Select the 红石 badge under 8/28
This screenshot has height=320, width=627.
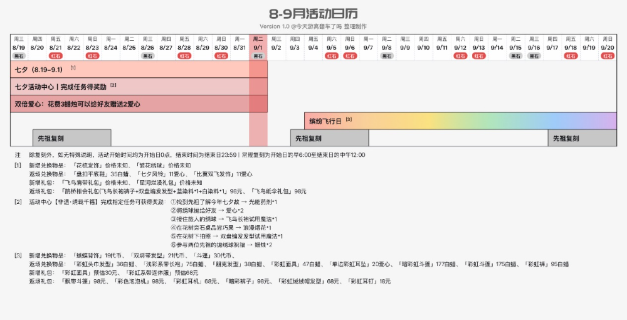tap(184, 56)
